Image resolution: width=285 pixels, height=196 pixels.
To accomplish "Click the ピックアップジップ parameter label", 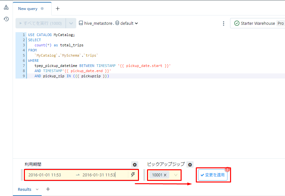I will pyautogui.click(x=166, y=164).
